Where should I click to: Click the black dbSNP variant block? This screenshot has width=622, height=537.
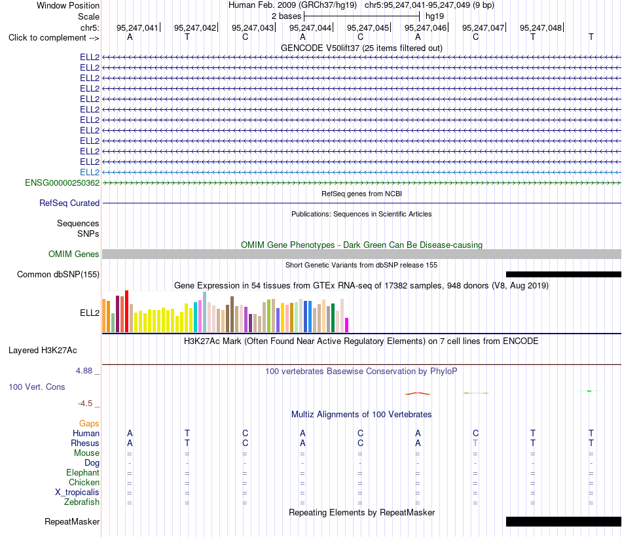pos(564,274)
